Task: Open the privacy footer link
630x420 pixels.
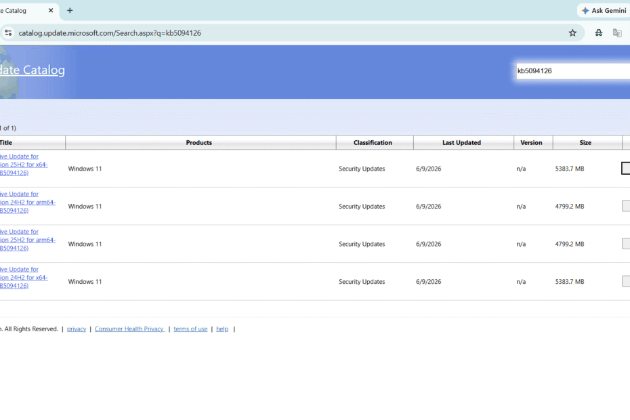Action: coord(77,329)
